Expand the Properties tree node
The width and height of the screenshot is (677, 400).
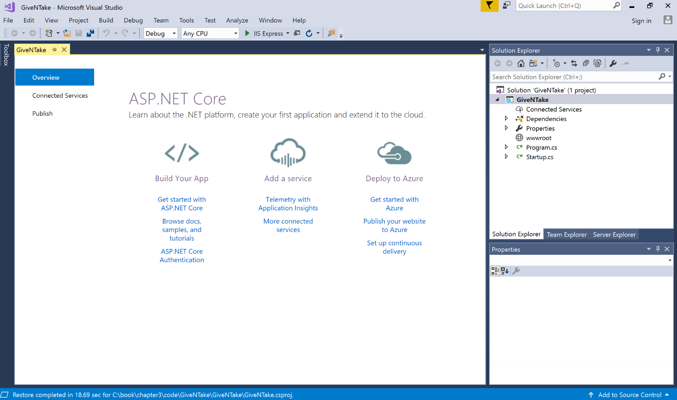click(506, 128)
